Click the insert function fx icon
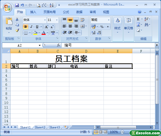 [58, 45]
